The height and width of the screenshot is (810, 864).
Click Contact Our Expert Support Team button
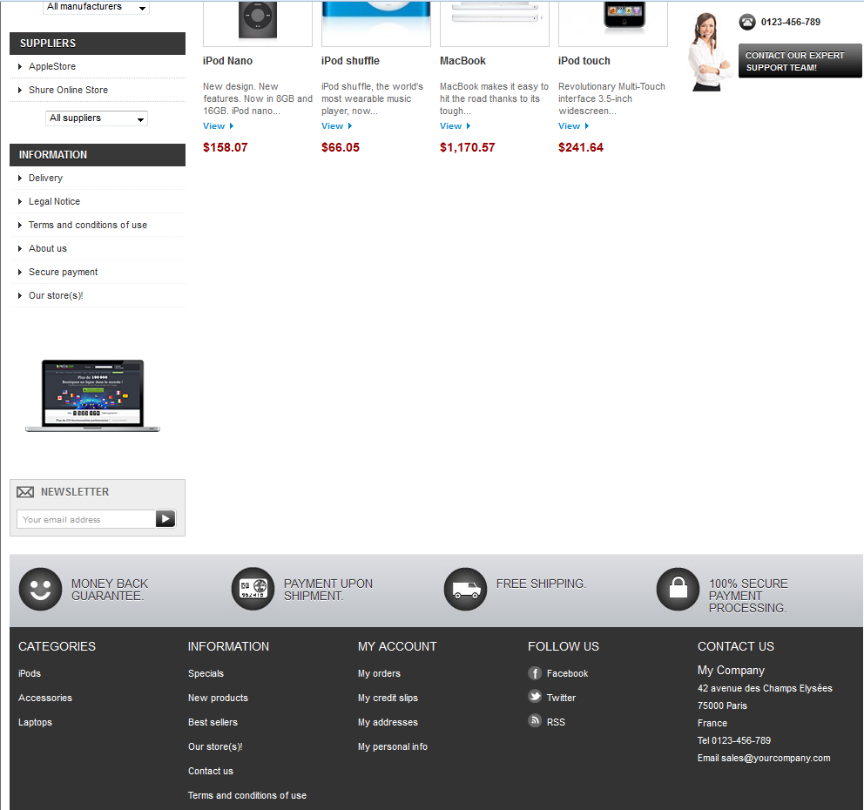click(x=800, y=61)
